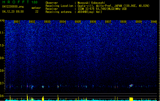160x101 pixels.
Task: Click the Ogata-vill. Akita-Pref. JAPAN location text
Action: 113,6
